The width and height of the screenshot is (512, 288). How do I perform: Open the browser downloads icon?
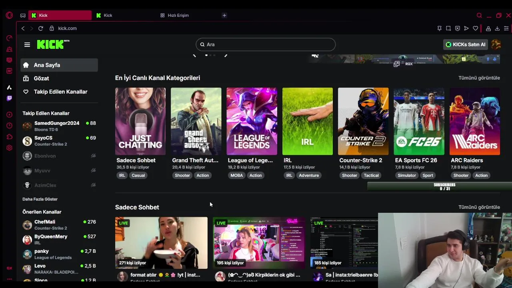coord(497,28)
